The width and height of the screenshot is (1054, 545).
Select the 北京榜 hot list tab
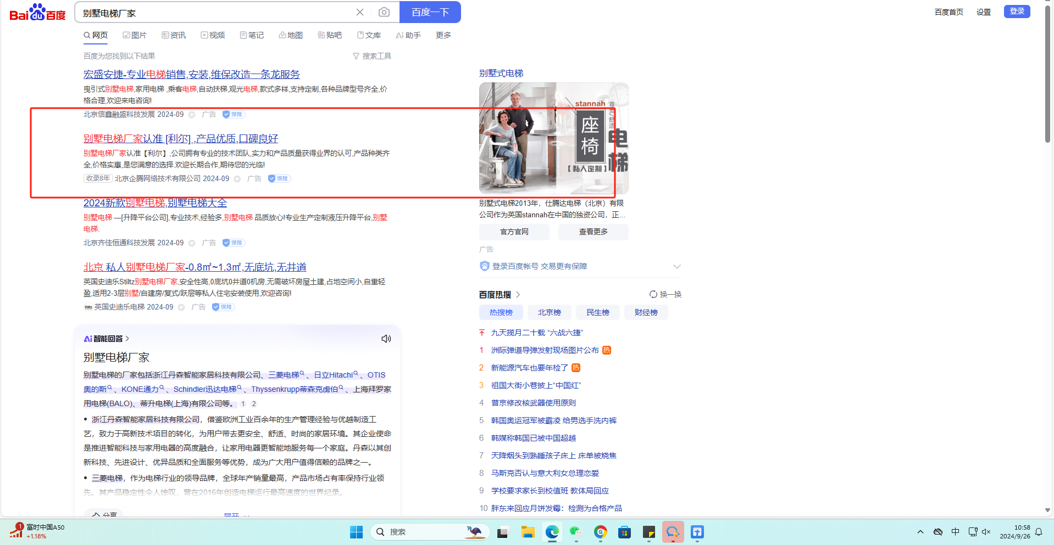click(550, 312)
